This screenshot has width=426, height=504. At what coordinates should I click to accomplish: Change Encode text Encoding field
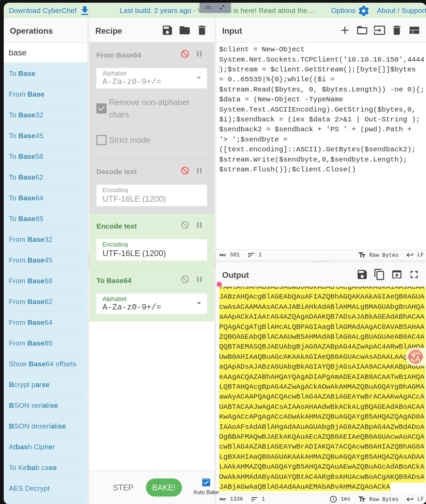pos(152,250)
